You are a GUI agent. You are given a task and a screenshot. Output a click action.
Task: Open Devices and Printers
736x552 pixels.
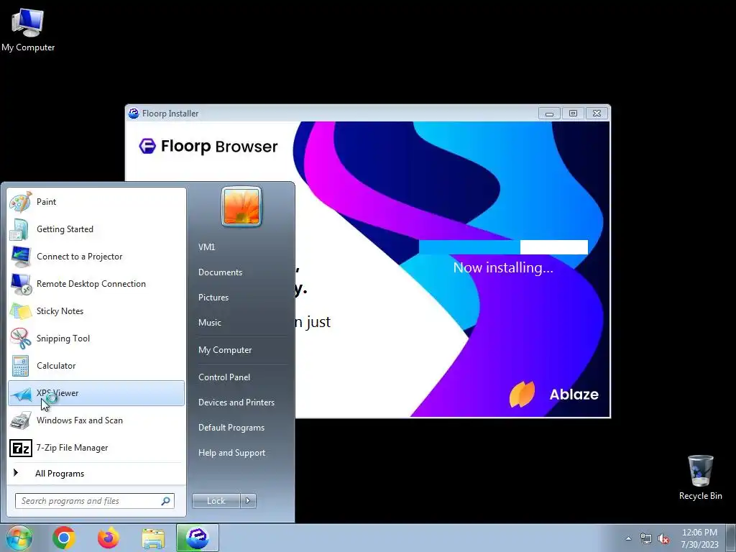[236, 402]
